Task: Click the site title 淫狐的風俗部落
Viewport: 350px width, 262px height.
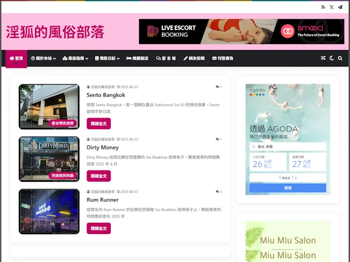Action: [55, 32]
